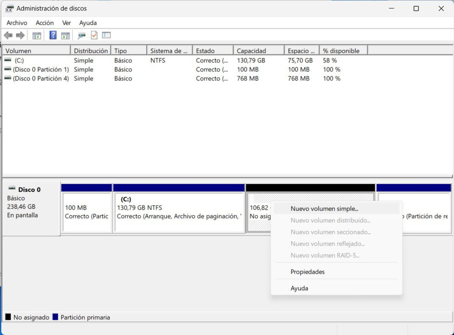Viewport: 454px width, 335px height.
Task: Toggle the console tree visibility icon
Action: (x=36, y=35)
